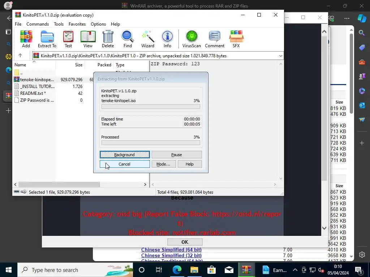Select tenoke-kinitopet ISO file row
Screen dimensions: 370x277
(x=53, y=80)
